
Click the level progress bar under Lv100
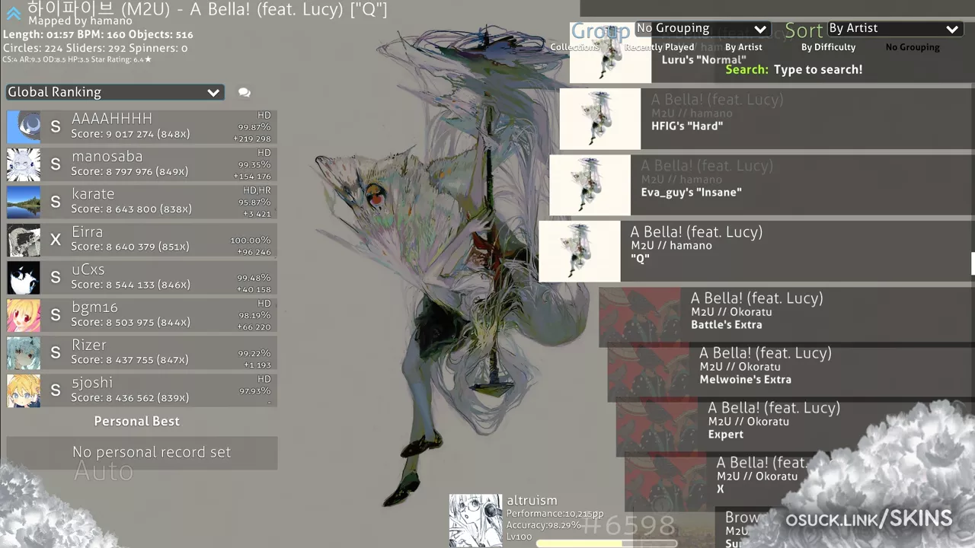pos(606,543)
